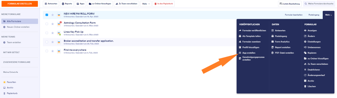The height and width of the screenshot is (98, 337).
Task: Choose Umbenennen in the menu
Action: 312,47
